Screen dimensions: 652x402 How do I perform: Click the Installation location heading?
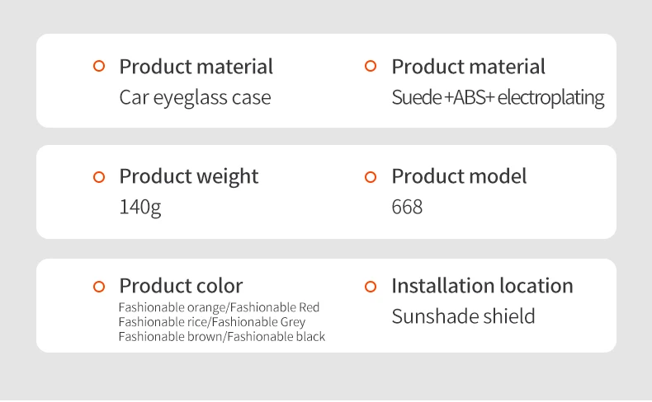click(x=482, y=286)
